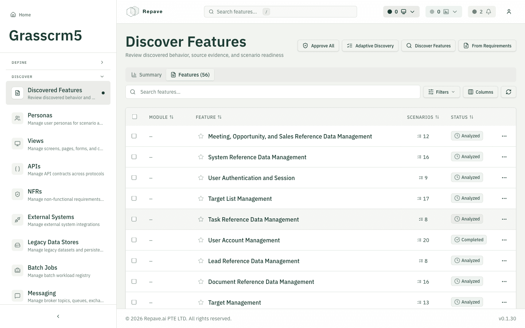Screen dimensions: 525x328
Task: Open Legacy Data Stores in the sidebar
Action: coord(58,246)
